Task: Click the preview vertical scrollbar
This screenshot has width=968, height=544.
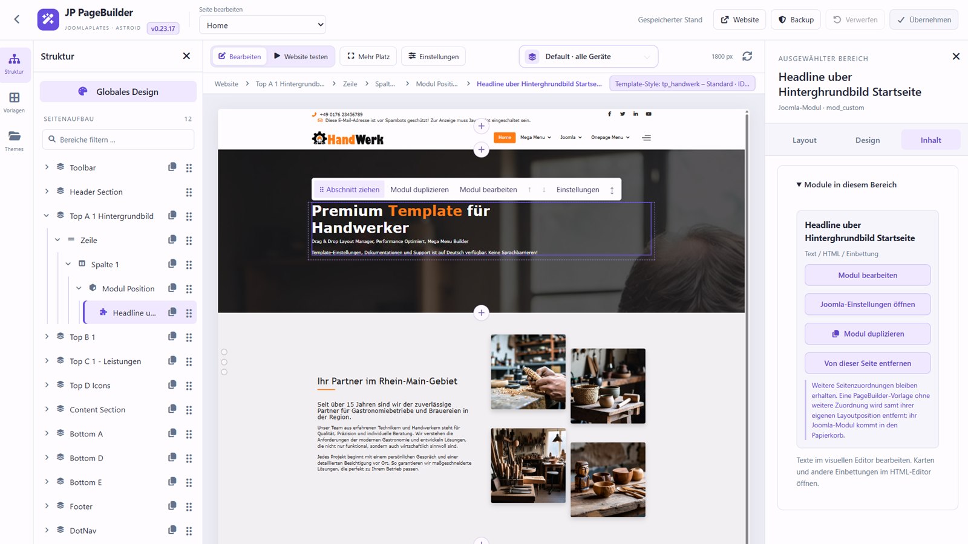Action: point(747,326)
